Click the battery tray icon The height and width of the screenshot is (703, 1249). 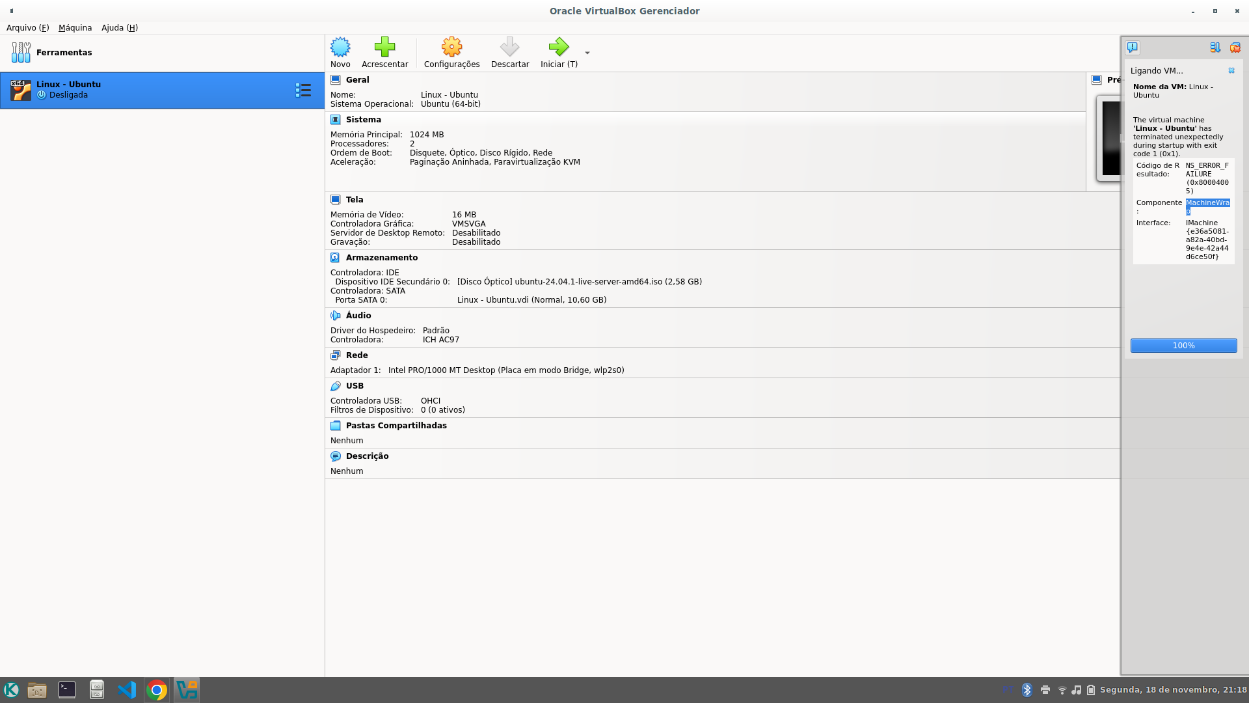point(1091,690)
